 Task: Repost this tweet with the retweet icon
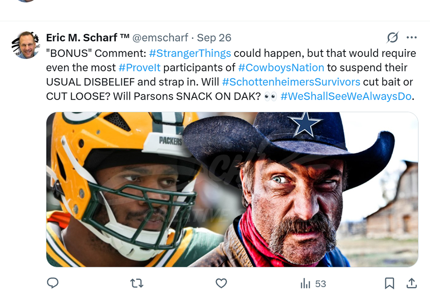[137, 283]
